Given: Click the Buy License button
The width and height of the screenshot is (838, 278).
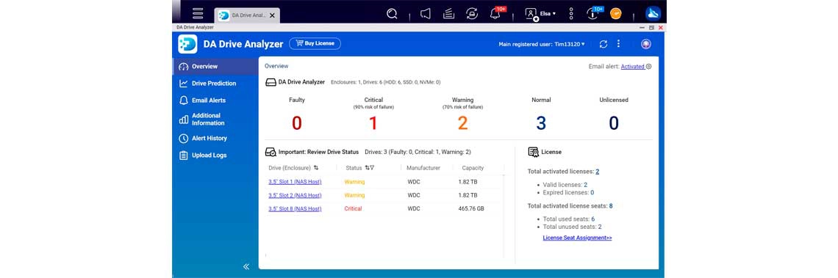Looking at the screenshot, I should [x=315, y=44].
